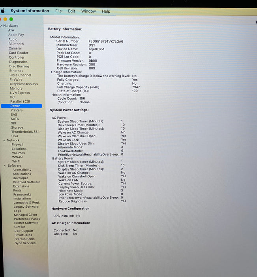This screenshot has width=257, height=277.
Task: Select Fonts under Software
Action: pos(17,190)
